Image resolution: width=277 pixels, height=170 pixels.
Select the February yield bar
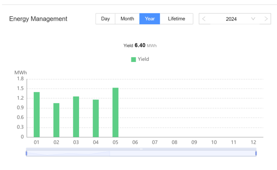56,120
